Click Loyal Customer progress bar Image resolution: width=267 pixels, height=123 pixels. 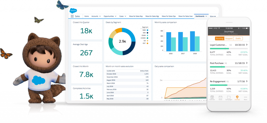[x=229, y=49]
